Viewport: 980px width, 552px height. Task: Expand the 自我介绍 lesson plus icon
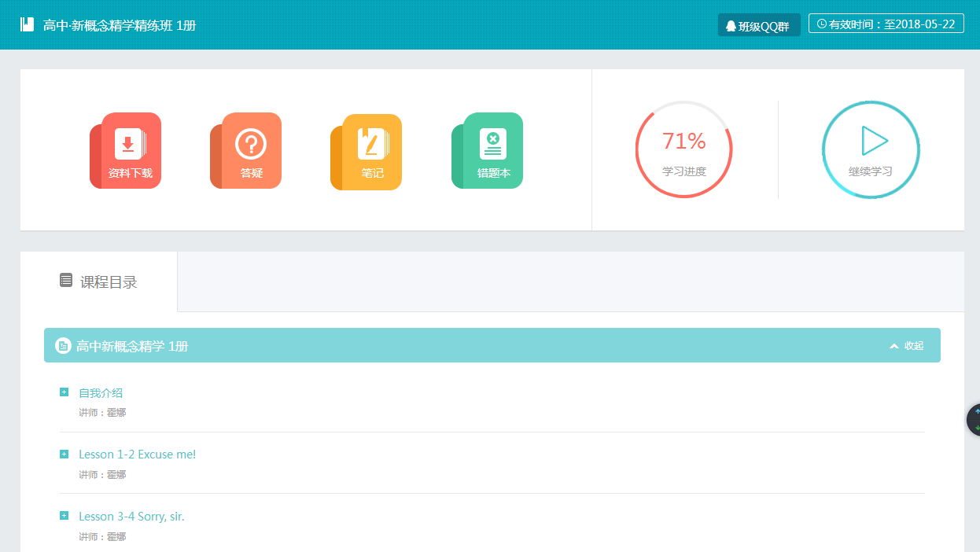coord(64,392)
